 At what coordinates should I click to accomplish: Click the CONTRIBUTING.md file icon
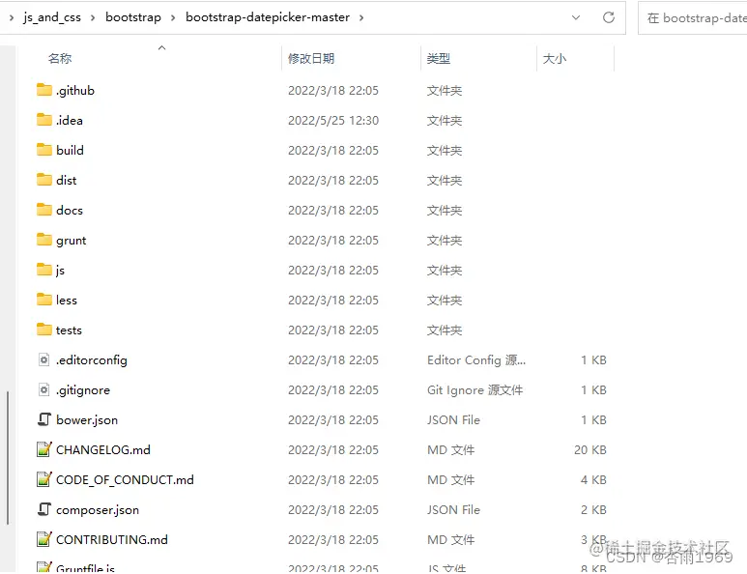[x=43, y=540]
